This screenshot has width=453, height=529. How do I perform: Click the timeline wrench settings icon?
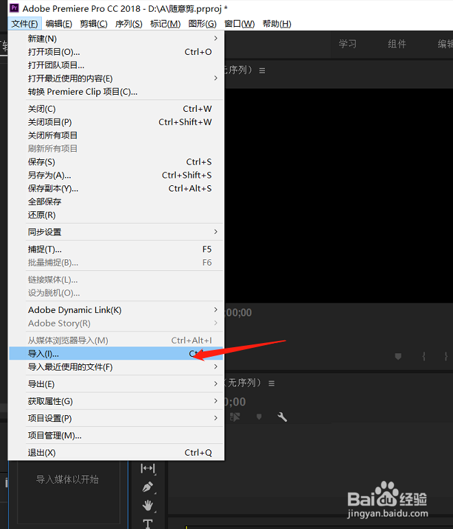click(282, 417)
